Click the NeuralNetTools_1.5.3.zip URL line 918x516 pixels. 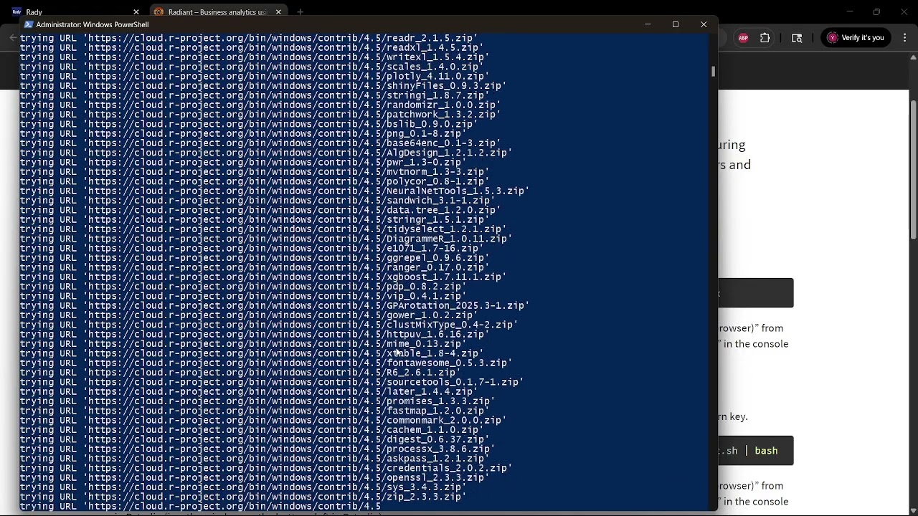[x=275, y=191]
